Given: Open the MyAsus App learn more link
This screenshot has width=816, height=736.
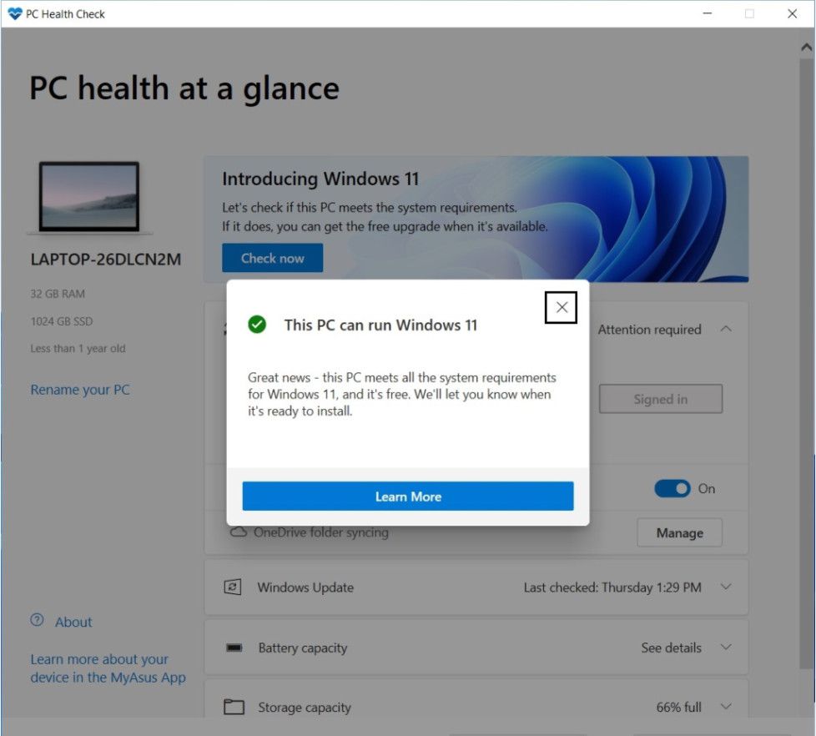Looking at the screenshot, I should [108, 668].
